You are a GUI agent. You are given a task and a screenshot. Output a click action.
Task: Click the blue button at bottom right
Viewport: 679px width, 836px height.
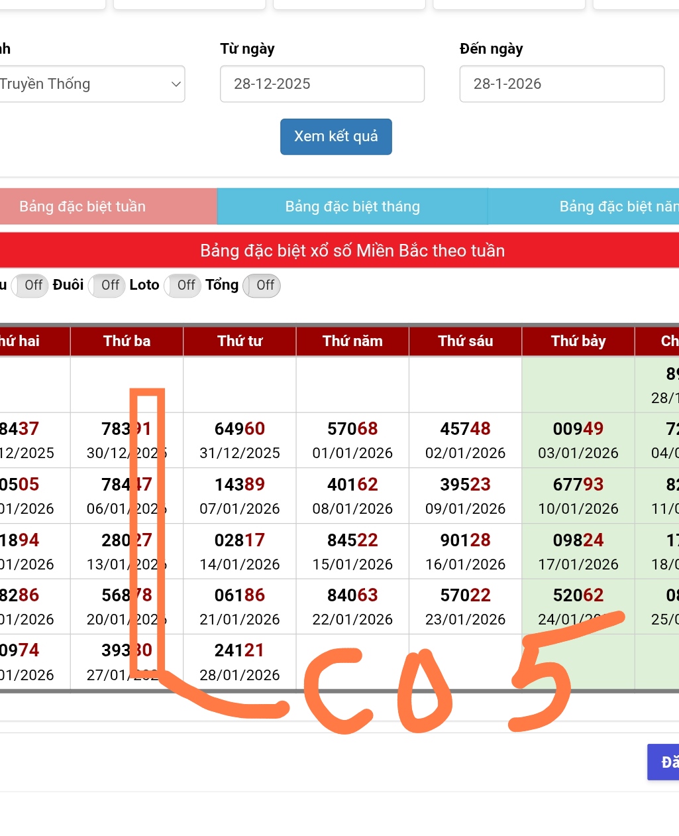click(663, 762)
